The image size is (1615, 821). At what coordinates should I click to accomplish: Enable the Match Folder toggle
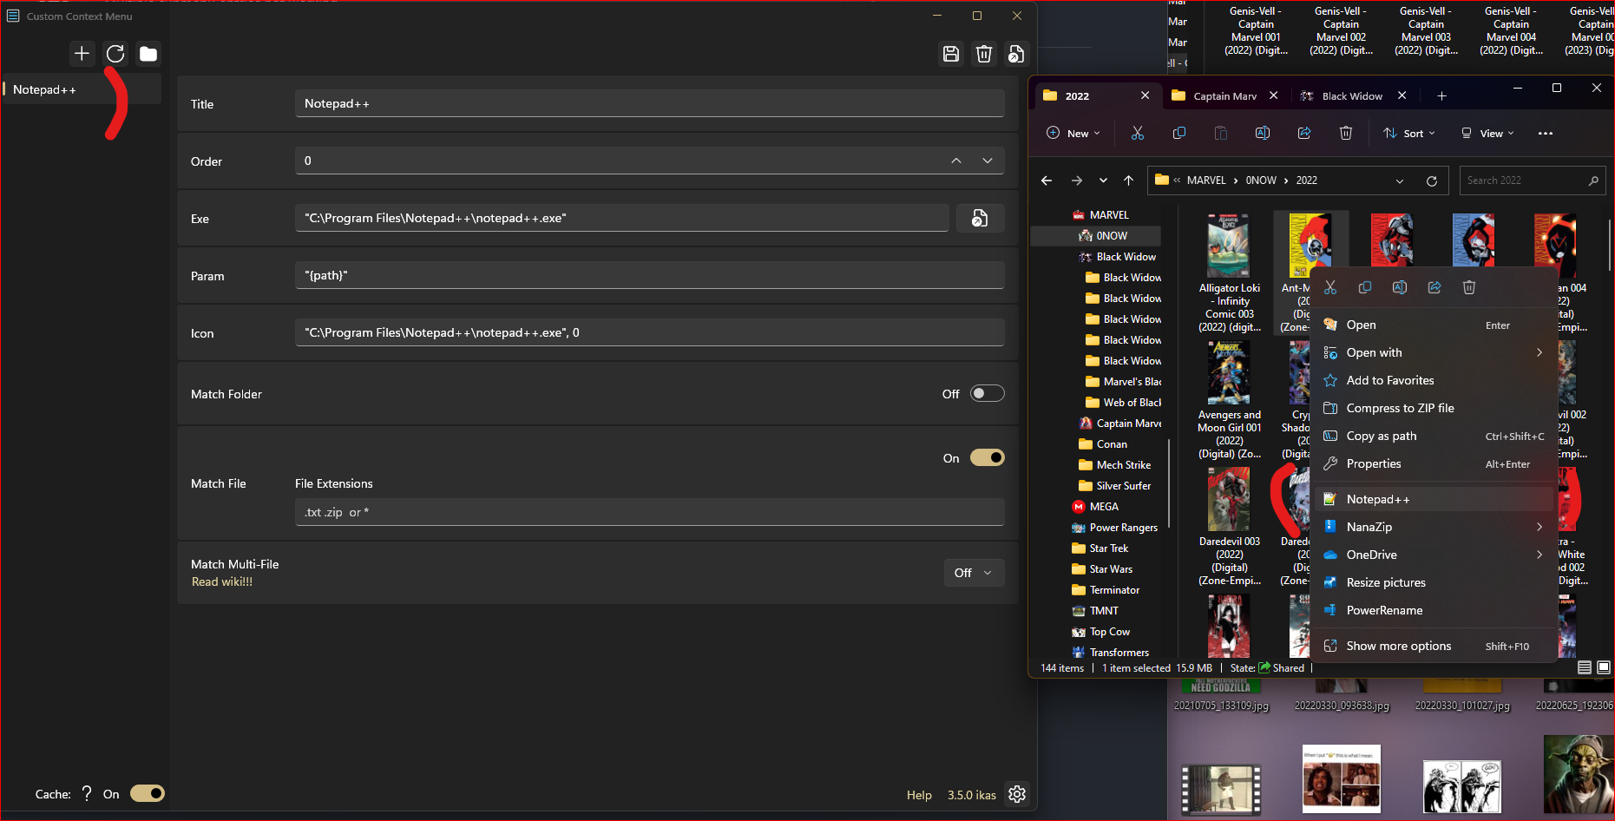(988, 392)
